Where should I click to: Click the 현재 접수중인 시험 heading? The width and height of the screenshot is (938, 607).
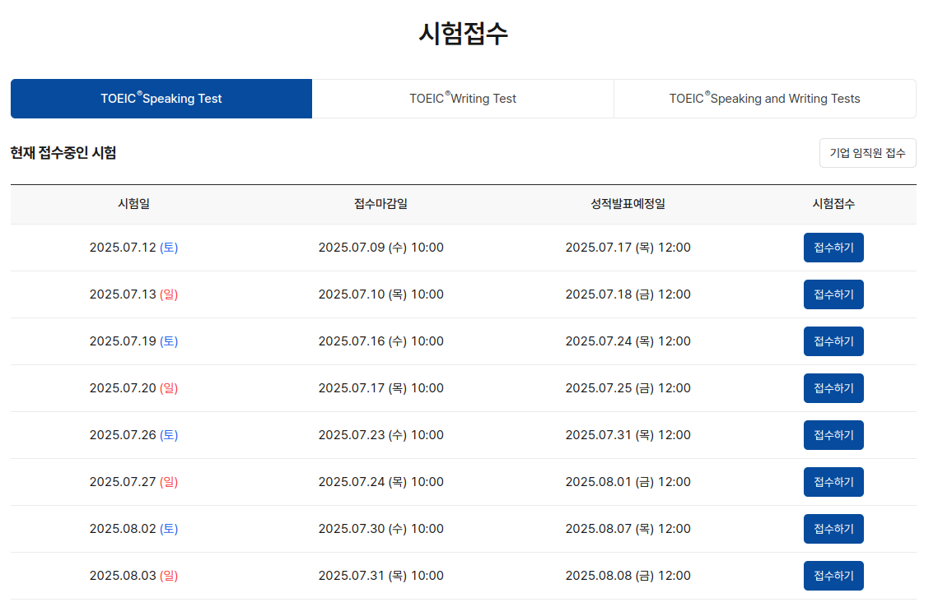pyautogui.click(x=63, y=152)
